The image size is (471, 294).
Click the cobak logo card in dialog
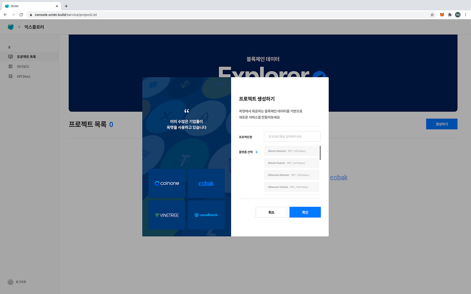(206, 183)
